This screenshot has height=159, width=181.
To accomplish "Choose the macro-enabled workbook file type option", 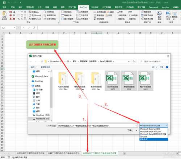I will (153, 134).
